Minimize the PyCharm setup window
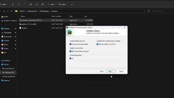This screenshot has width=174, height=98. [x=113, y=27]
